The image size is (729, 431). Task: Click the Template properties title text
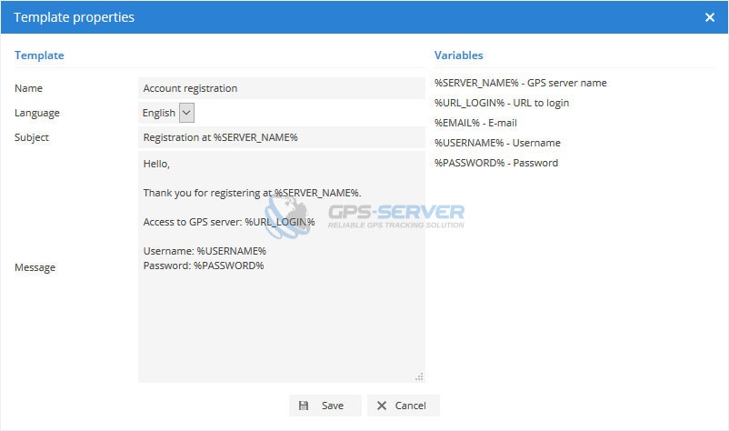point(75,17)
